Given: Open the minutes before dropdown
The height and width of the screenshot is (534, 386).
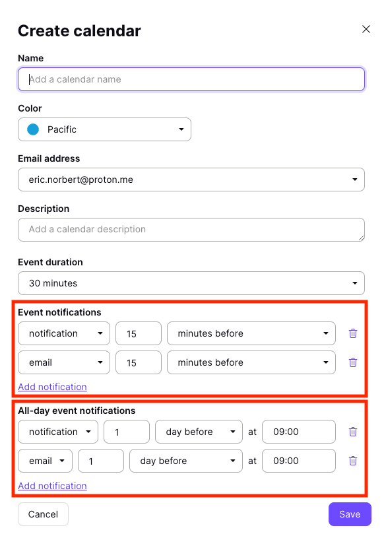Looking at the screenshot, I should click(251, 333).
